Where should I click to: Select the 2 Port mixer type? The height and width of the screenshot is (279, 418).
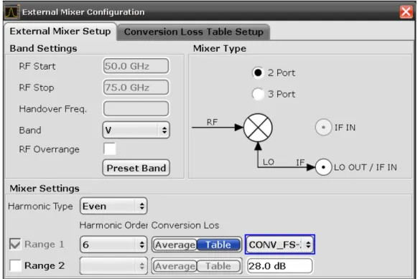[258, 72]
